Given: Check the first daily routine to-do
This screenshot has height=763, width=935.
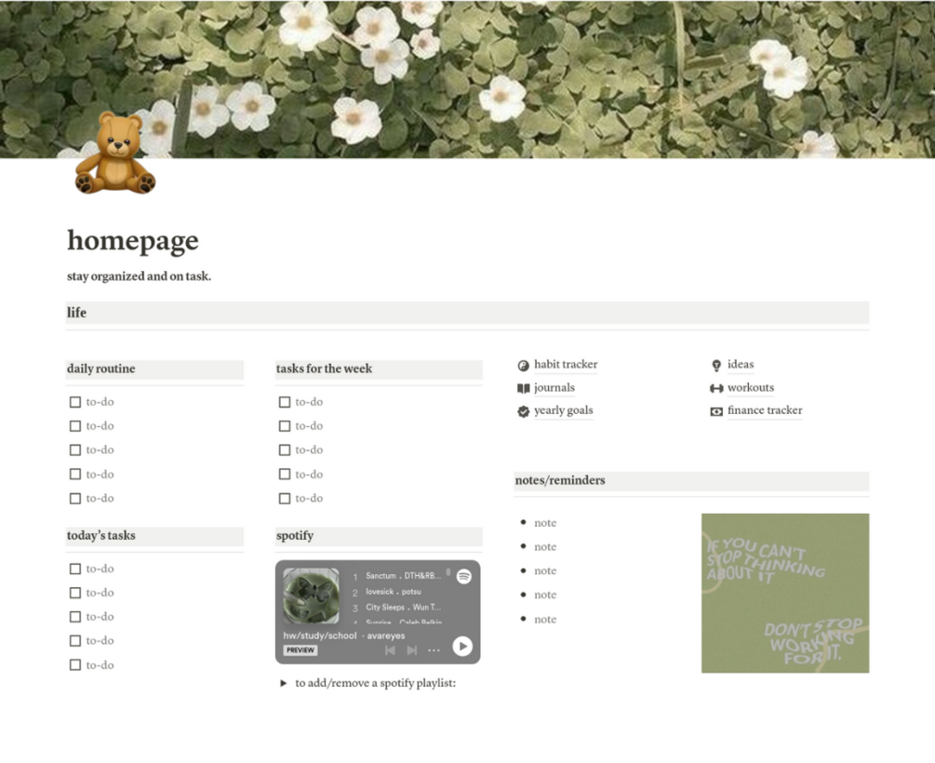Looking at the screenshot, I should (x=75, y=402).
